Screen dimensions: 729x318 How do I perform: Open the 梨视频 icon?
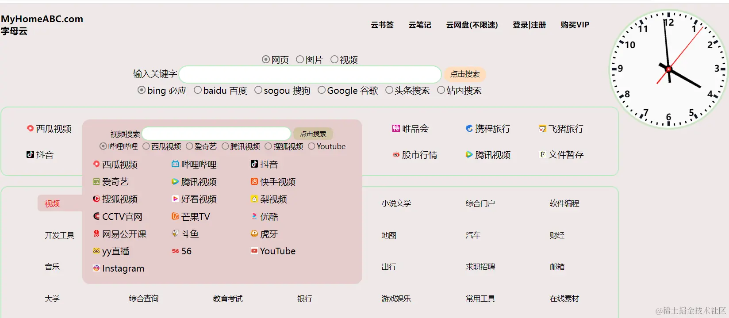tap(254, 199)
